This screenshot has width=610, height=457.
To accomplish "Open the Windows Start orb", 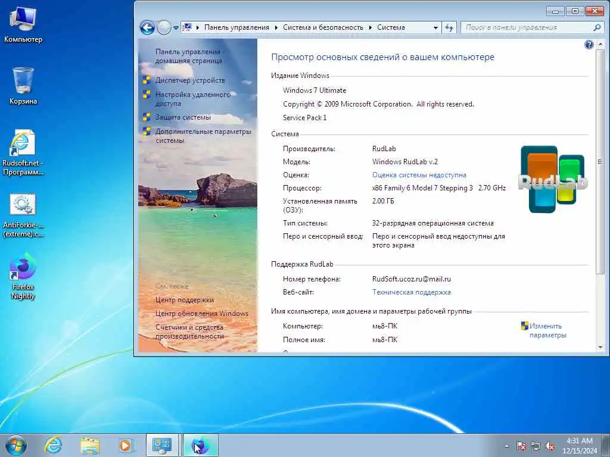I will tap(16, 445).
